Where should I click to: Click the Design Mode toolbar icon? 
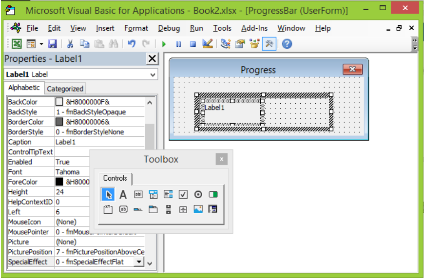coord(208,44)
